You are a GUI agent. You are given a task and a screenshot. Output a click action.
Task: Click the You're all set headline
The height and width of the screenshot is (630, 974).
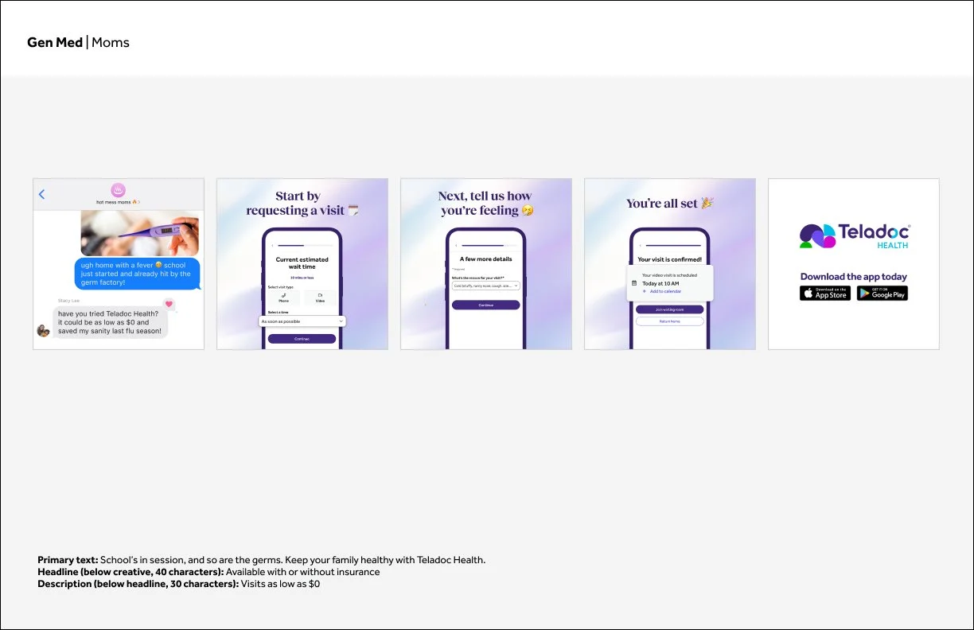(662, 204)
